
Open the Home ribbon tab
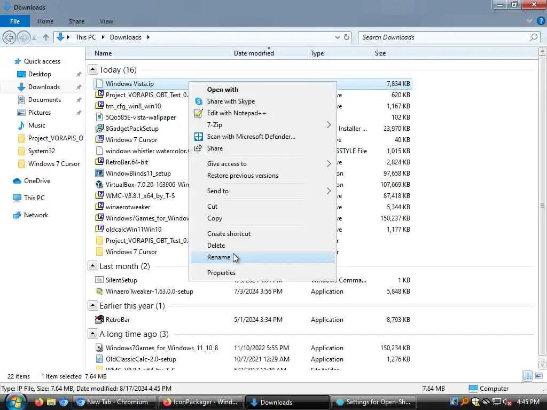[45, 21]
